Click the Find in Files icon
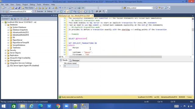 pos(125,8)
